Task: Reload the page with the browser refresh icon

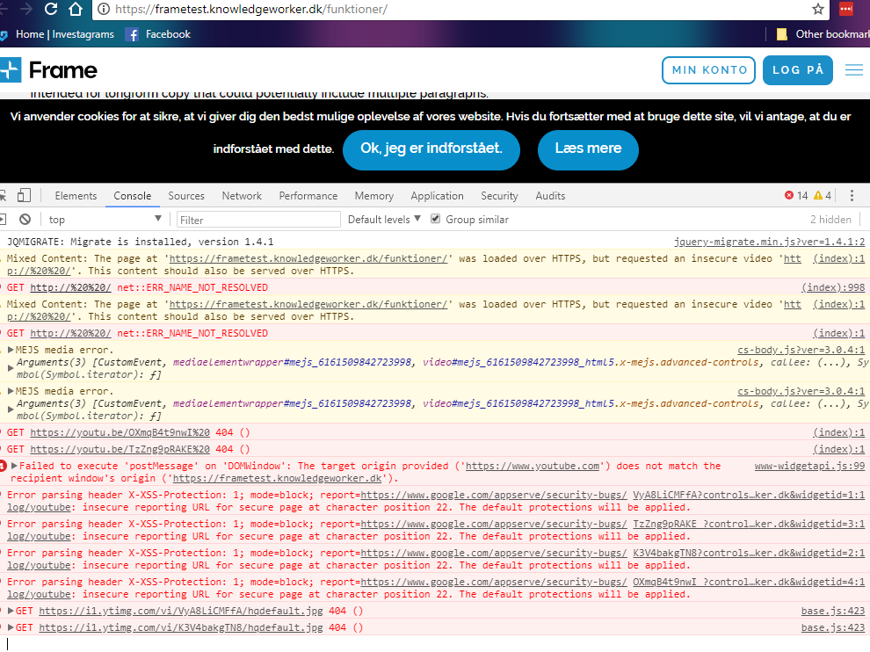Action: click(x=51, y=9)
